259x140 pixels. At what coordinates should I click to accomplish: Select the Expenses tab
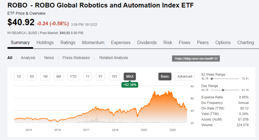121,43
